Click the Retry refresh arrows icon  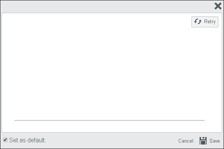pyautogui.click(x=198, y=22)
